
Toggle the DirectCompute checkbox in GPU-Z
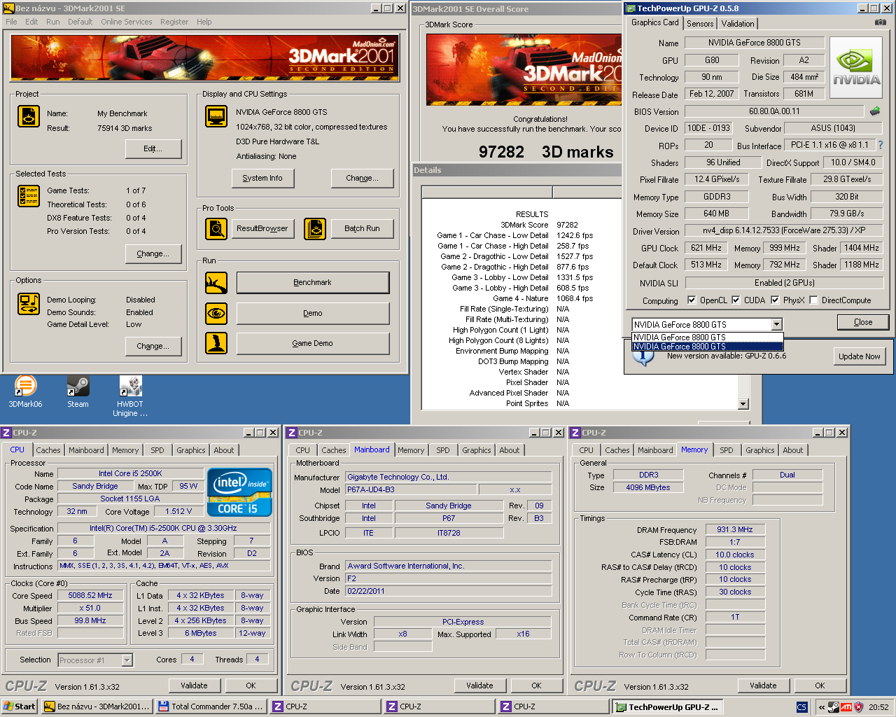tap(813, 300)
